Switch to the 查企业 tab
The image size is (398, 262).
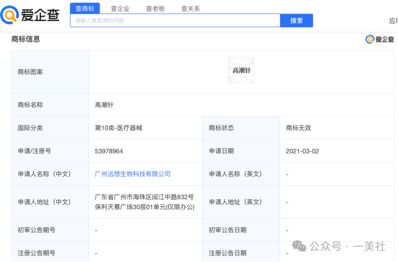[120, 9]
